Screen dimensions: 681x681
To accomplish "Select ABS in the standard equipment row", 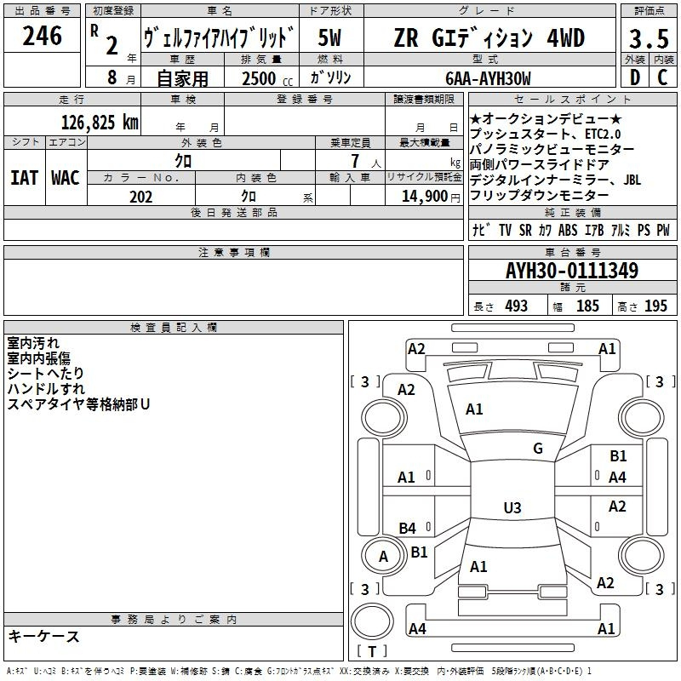I will [x=568, y=231].
